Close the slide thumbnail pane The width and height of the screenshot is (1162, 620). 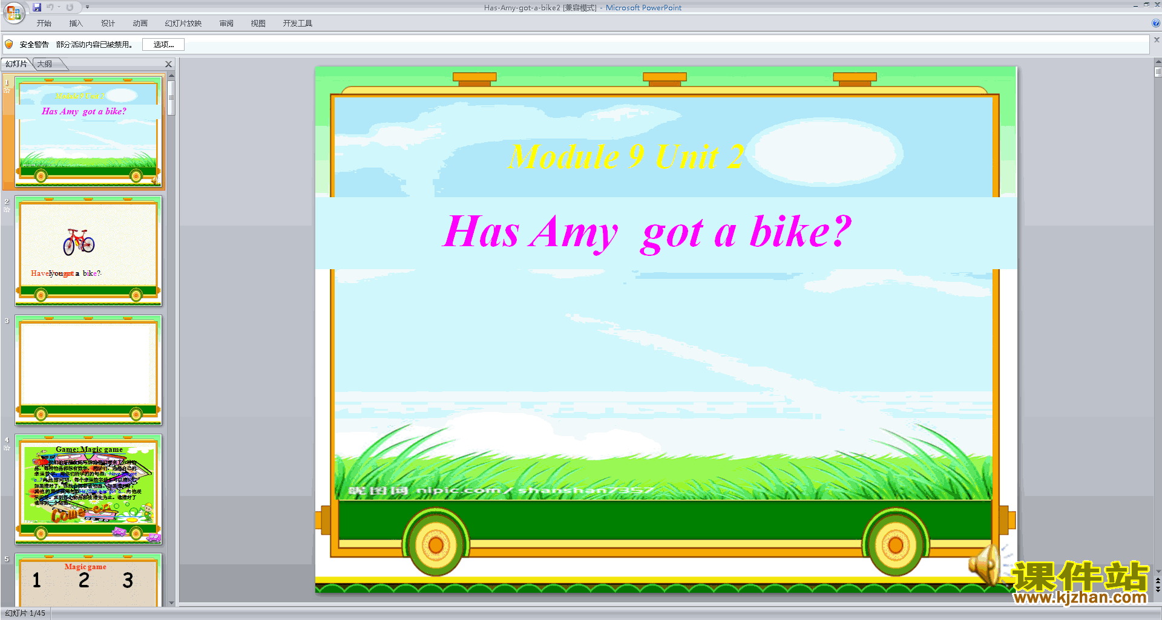169,64
